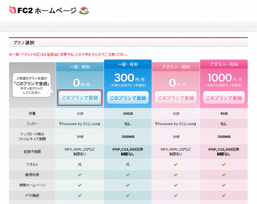Click the FTP接続 check mark for 一般・有料
This screenshot has height=204, width=257.
128,195
